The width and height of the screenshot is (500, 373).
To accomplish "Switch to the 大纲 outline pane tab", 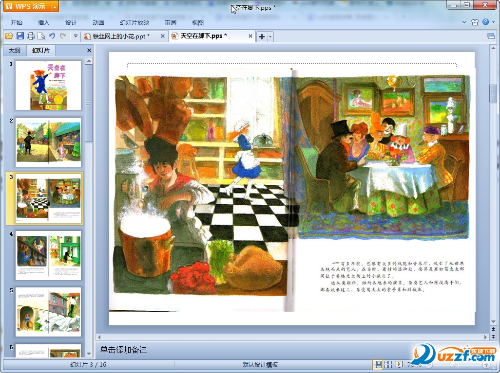I will (14, 50).
